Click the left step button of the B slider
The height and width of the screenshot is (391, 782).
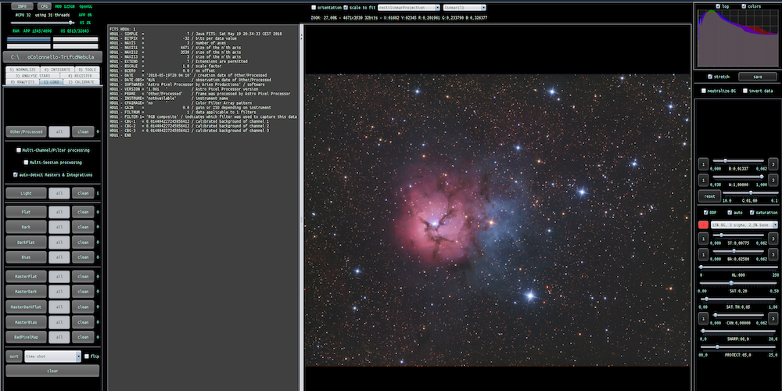click(704, 163)
